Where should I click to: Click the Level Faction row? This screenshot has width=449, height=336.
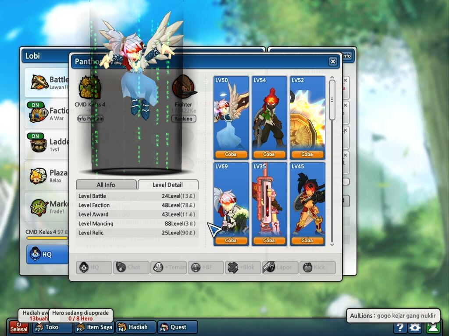pos(137,205)
